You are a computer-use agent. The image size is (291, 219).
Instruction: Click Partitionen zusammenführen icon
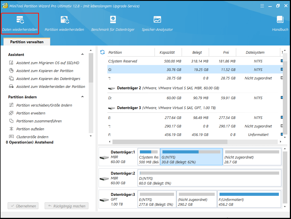[11, 121]
